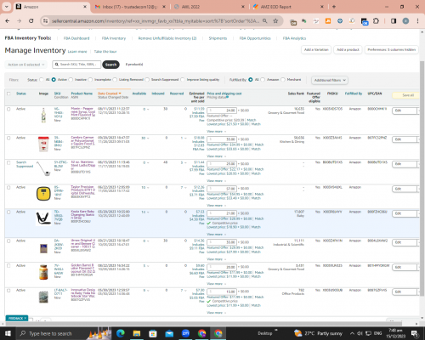Open a new browser tab
This screenshot has width=425, height=340.
pos(334,7)
